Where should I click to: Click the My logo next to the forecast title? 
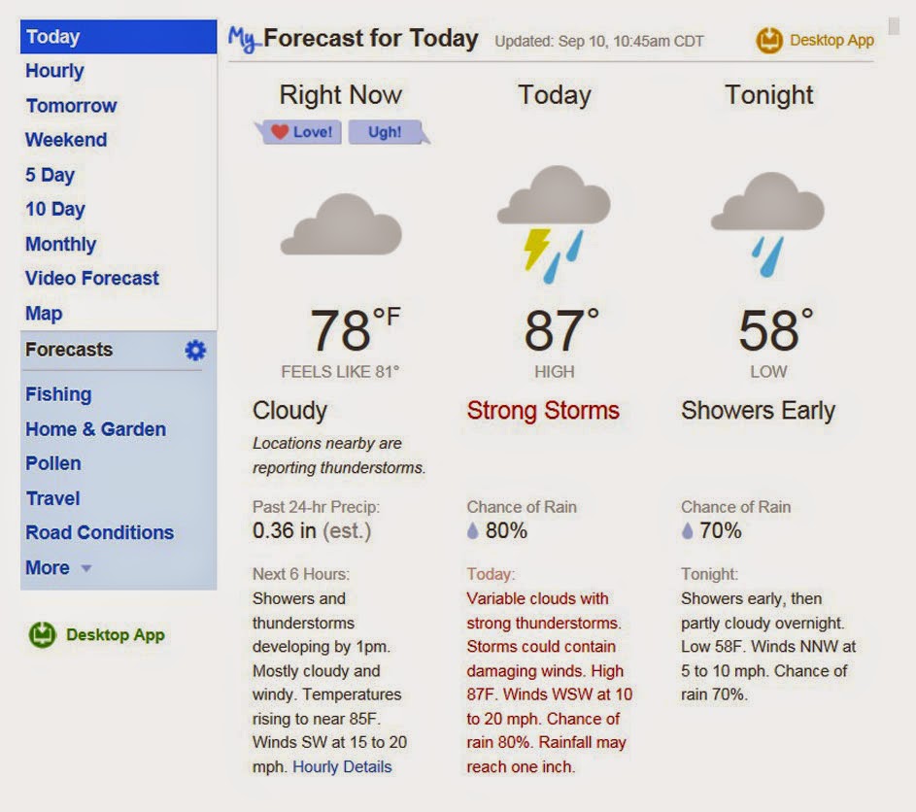(x=241, y=39)
